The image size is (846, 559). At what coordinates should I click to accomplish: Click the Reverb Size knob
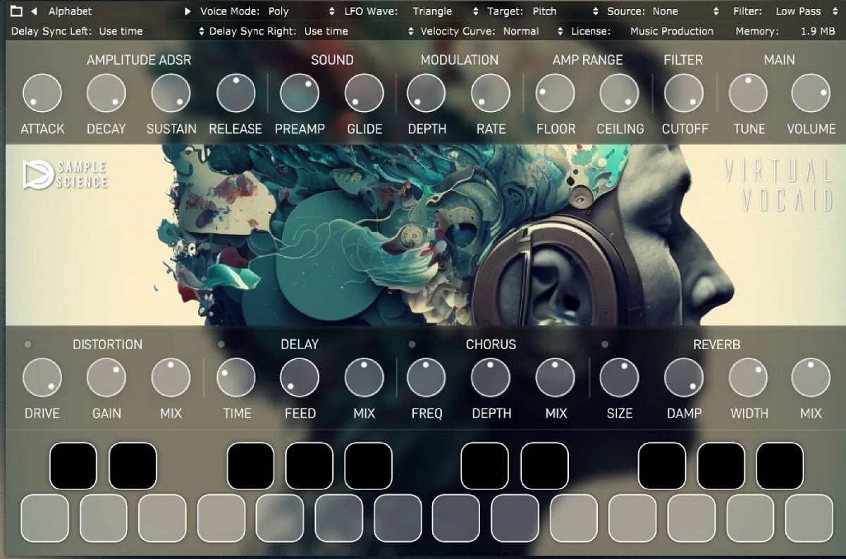(x=620, y=377)
